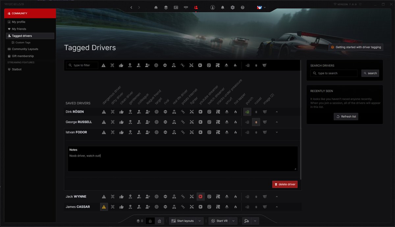The width and height of the screenshot is (395, 227).
Task: Open the overlay card icon in top navigation
Action: (176, 7)
